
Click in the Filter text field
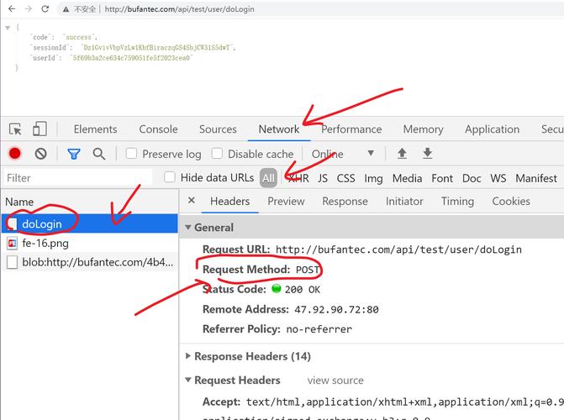point(77,177)
